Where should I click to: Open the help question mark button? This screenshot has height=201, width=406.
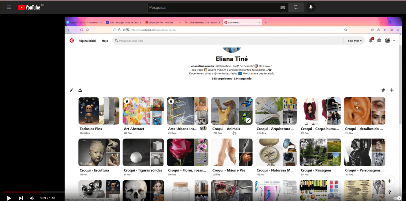tap(390, 192)
